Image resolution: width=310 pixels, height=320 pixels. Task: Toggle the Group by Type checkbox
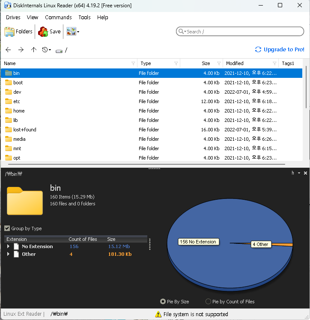pos(7,228)
